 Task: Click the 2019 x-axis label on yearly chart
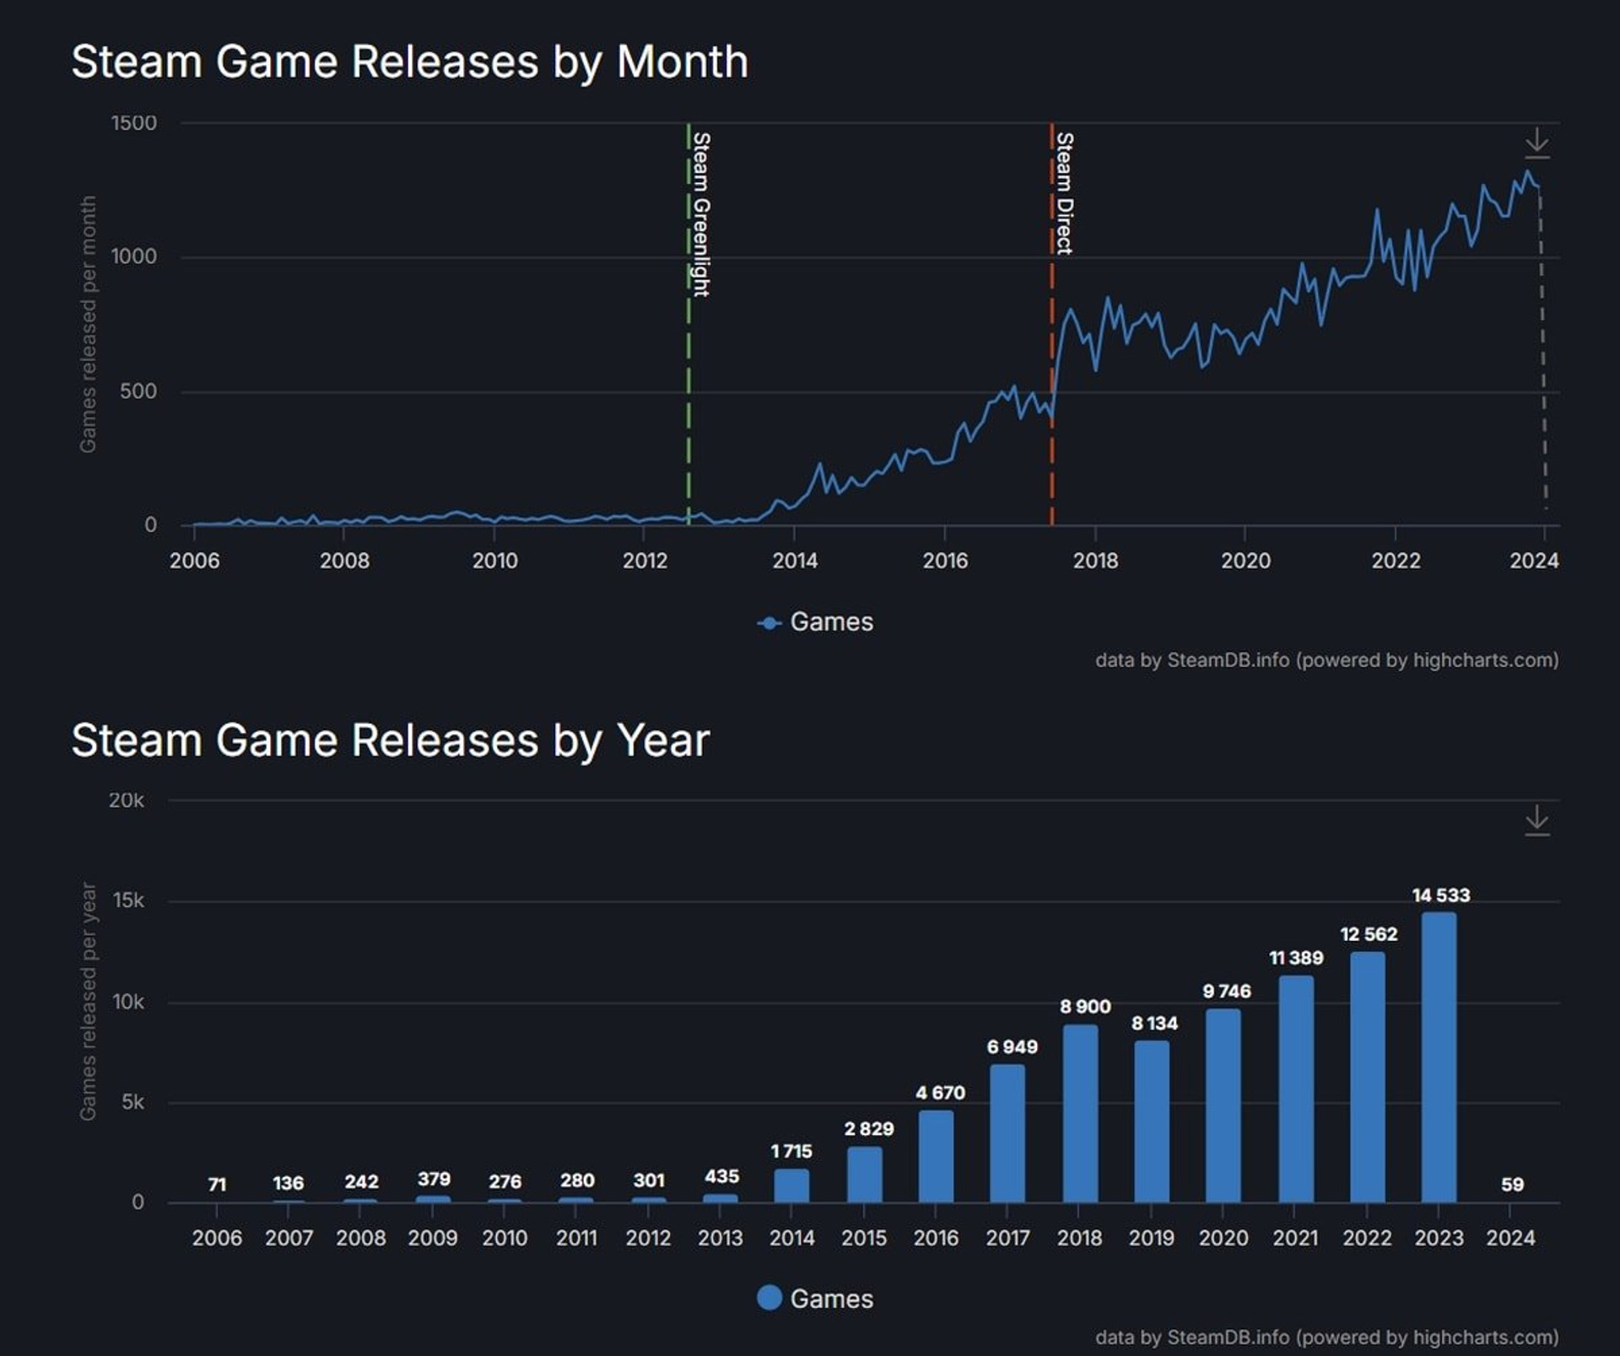pyautogui.click(x=1152, y=1238)
